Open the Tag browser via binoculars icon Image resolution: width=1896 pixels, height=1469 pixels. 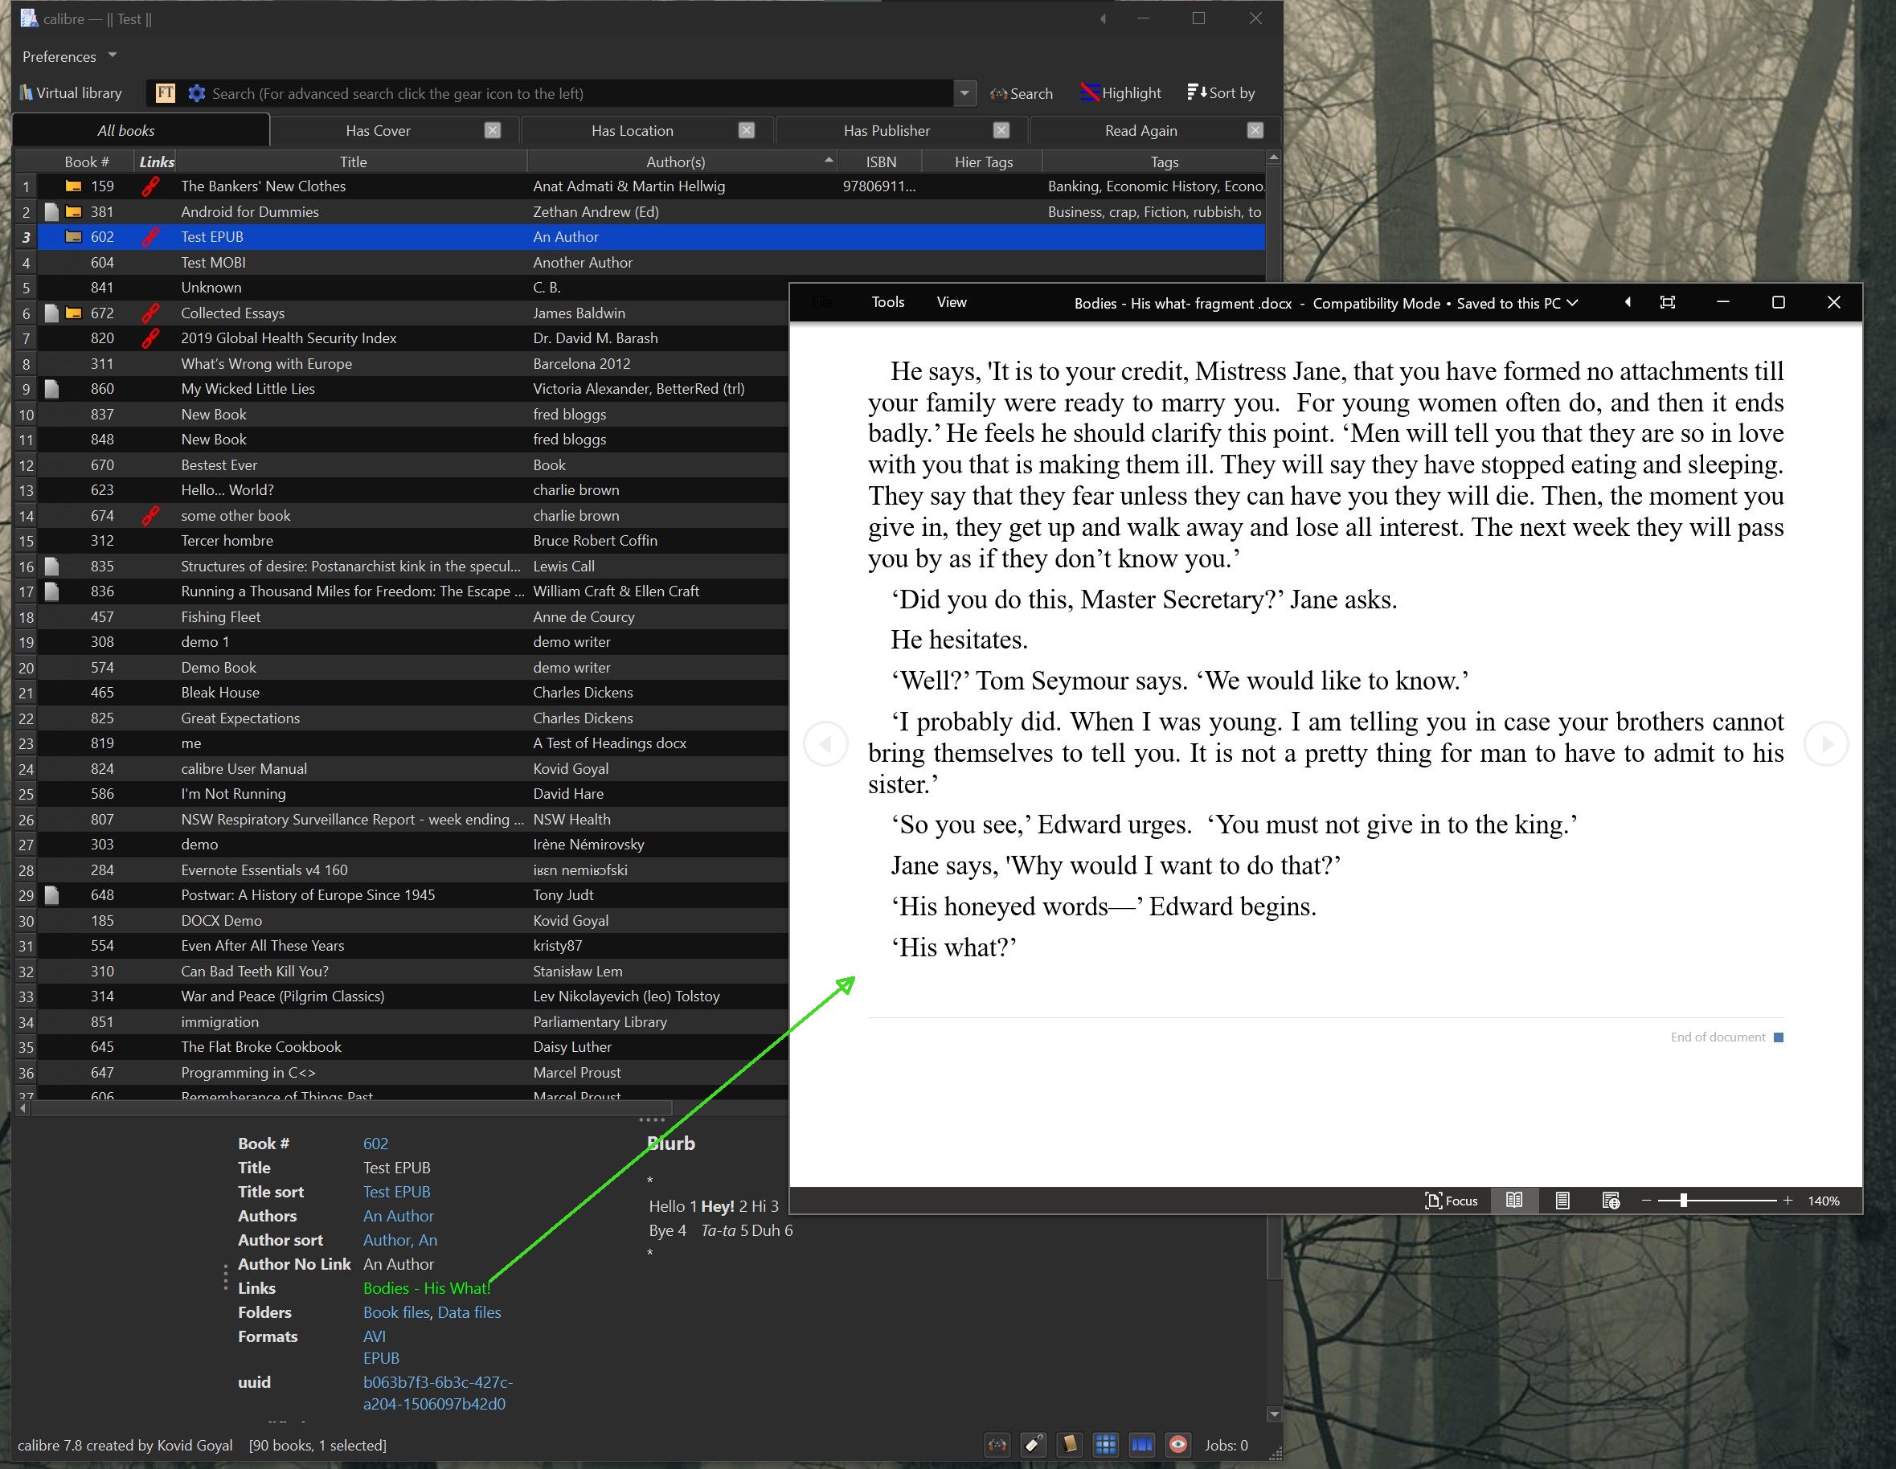[x=997, y=1446]
